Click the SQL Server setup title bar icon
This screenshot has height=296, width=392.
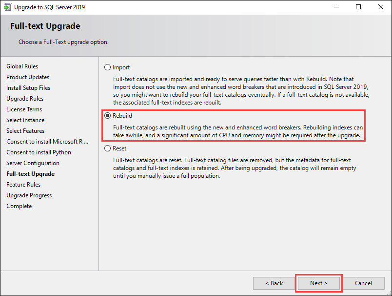tap(7, 7)
